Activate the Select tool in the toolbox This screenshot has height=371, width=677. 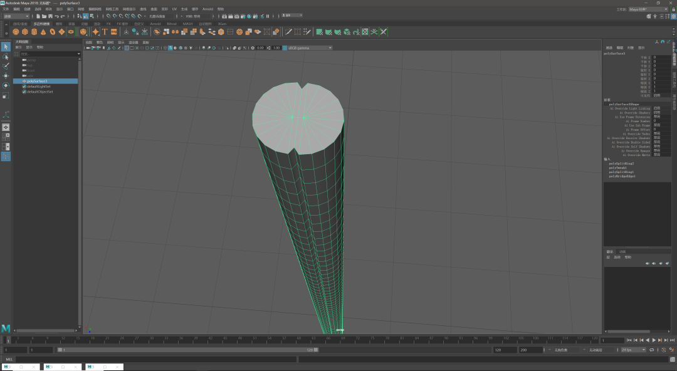pos(6,46)
